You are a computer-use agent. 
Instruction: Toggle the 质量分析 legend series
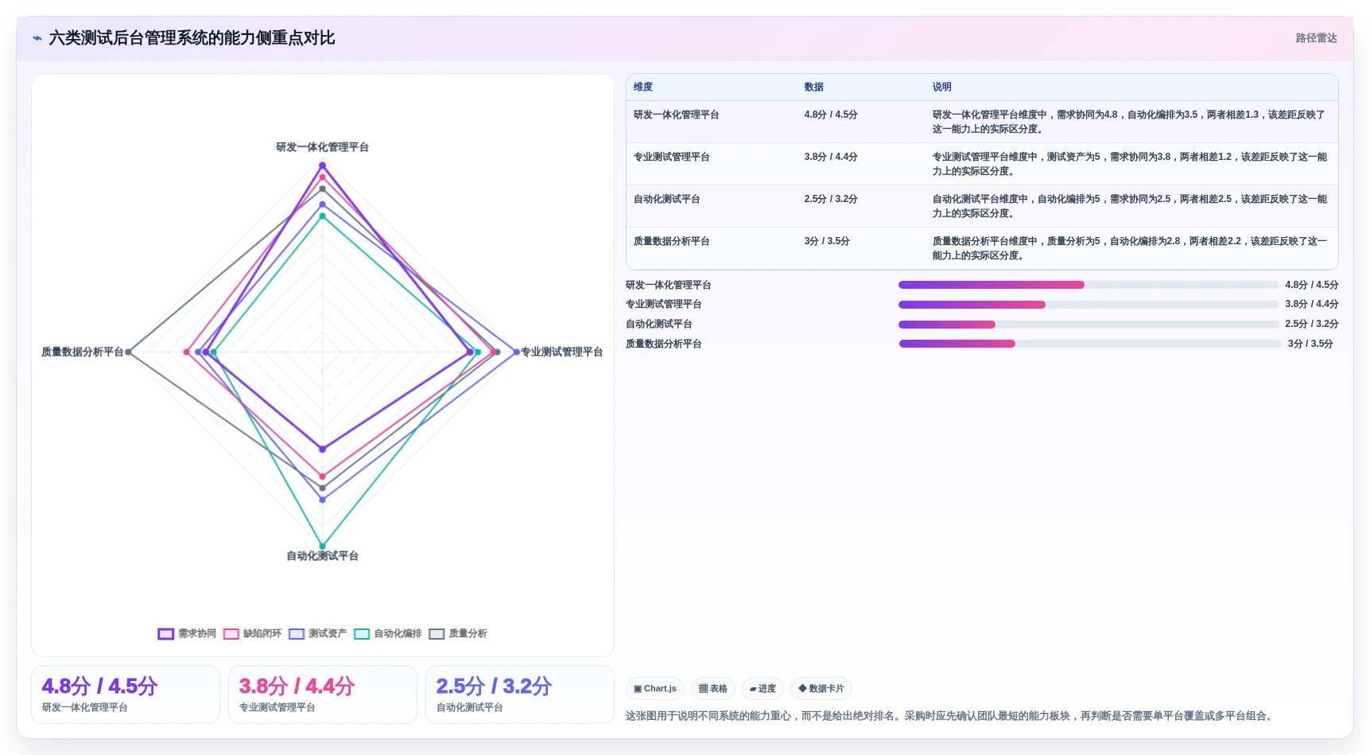tap(458, 633)
